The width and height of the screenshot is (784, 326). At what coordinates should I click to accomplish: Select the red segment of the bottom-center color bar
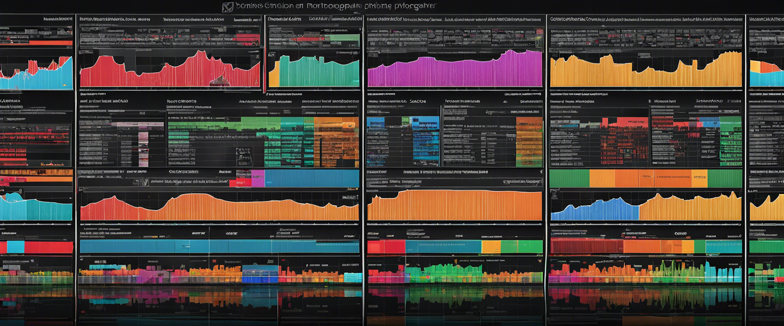click(x=386, y=247)
